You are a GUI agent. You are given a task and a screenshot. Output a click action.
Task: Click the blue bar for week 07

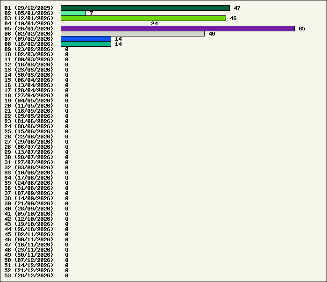pos(86,39)
